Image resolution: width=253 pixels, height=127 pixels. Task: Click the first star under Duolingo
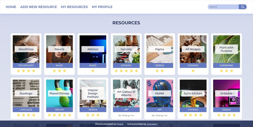click(x=19, y=115)
